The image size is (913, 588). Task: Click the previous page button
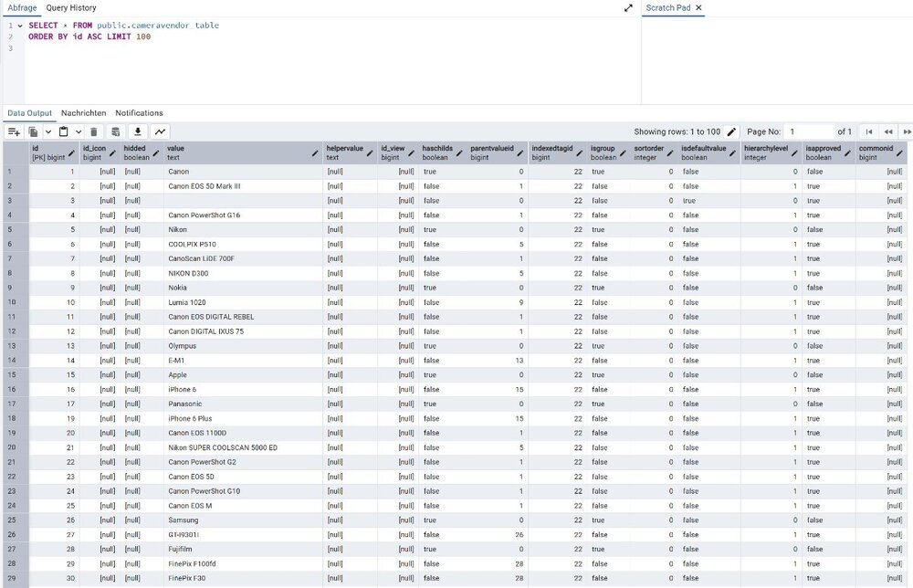coord(888,132)
